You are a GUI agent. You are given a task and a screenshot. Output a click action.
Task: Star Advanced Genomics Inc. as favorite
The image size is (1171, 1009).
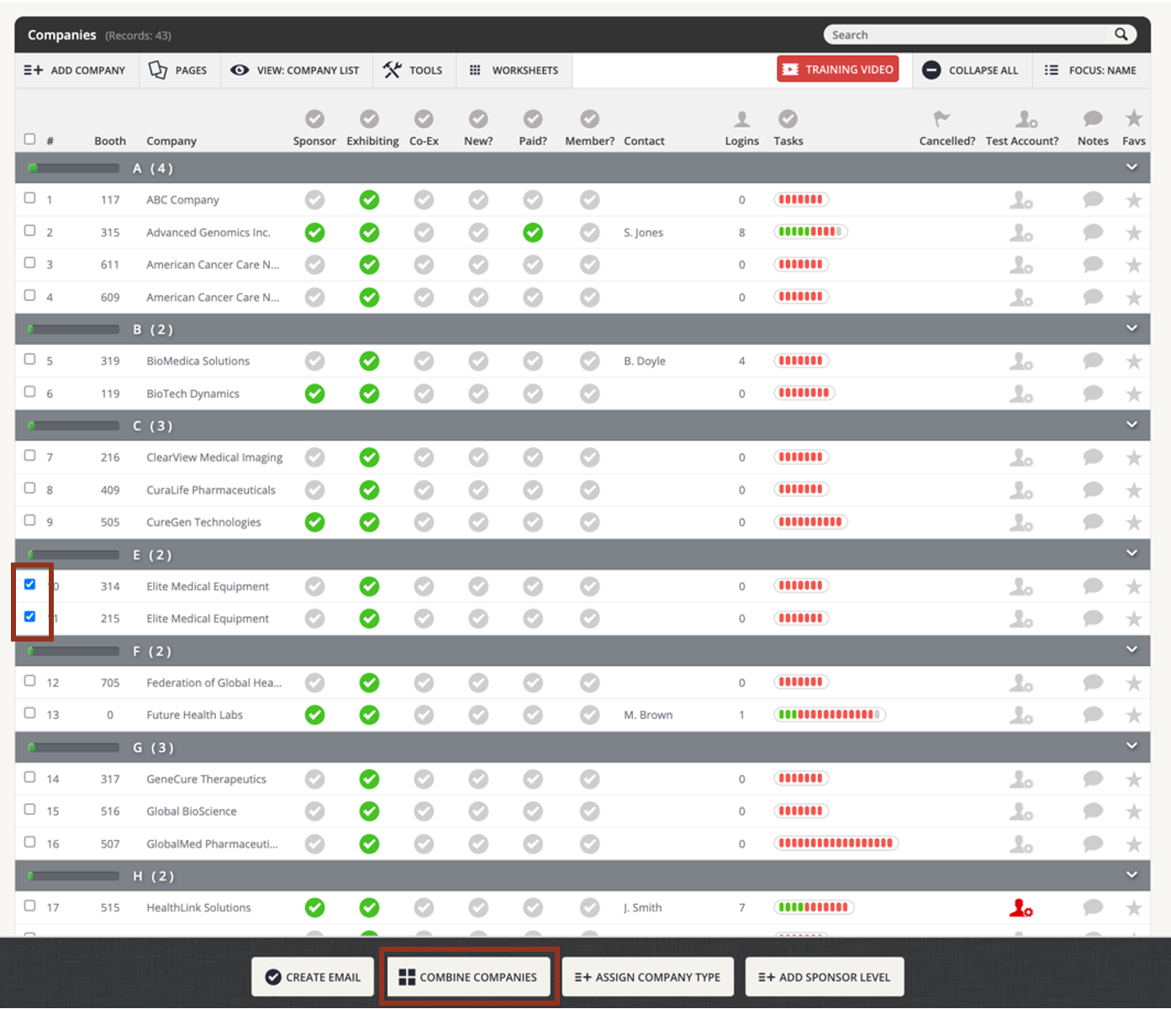(x=1134, y=233)
